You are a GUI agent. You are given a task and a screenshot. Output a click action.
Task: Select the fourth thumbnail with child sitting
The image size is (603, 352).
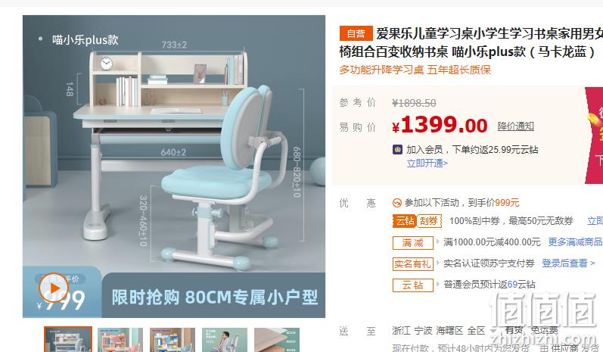click(x=225, y=340)
